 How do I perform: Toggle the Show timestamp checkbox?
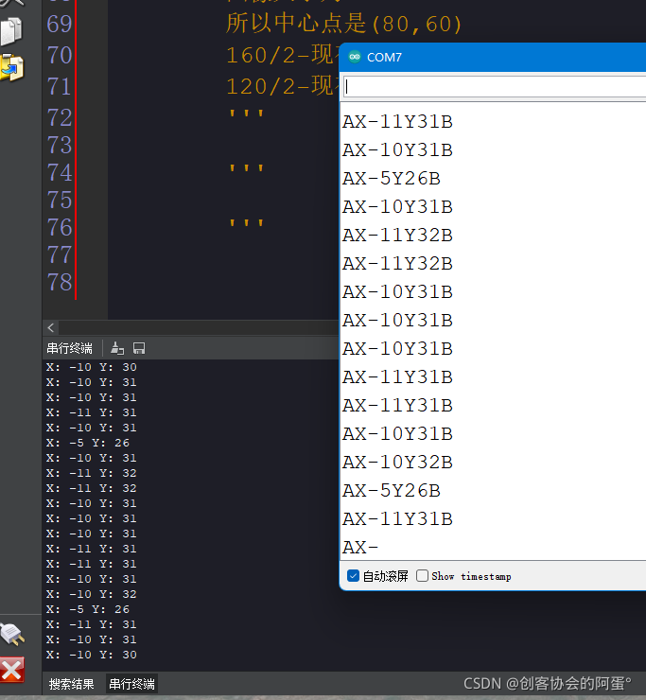[x=422, y=575]
